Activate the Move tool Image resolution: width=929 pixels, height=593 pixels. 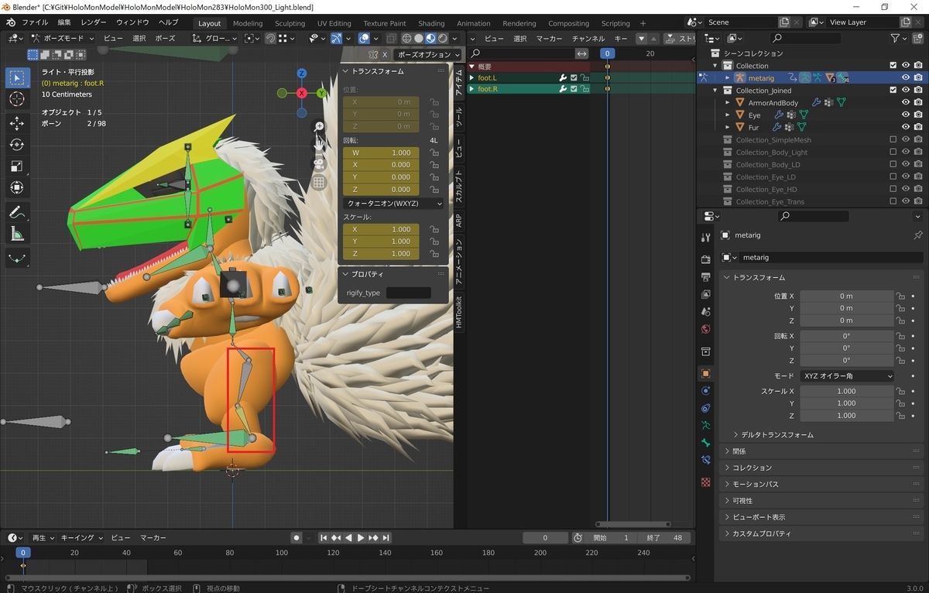[18, 123]
